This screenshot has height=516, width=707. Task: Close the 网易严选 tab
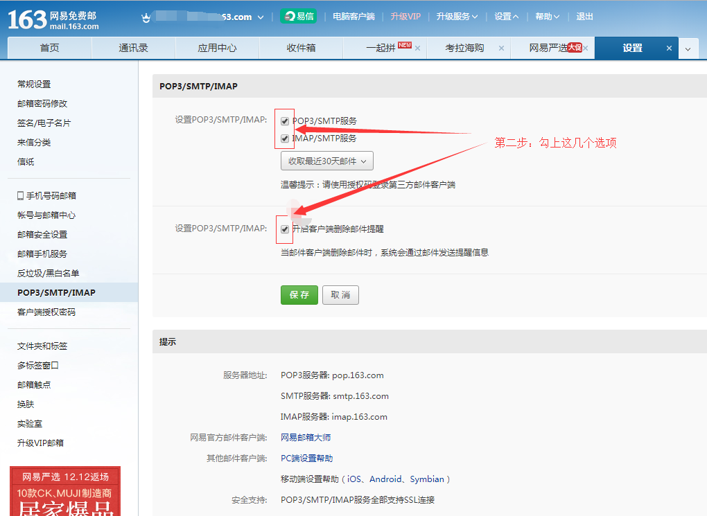click(585, 48)
